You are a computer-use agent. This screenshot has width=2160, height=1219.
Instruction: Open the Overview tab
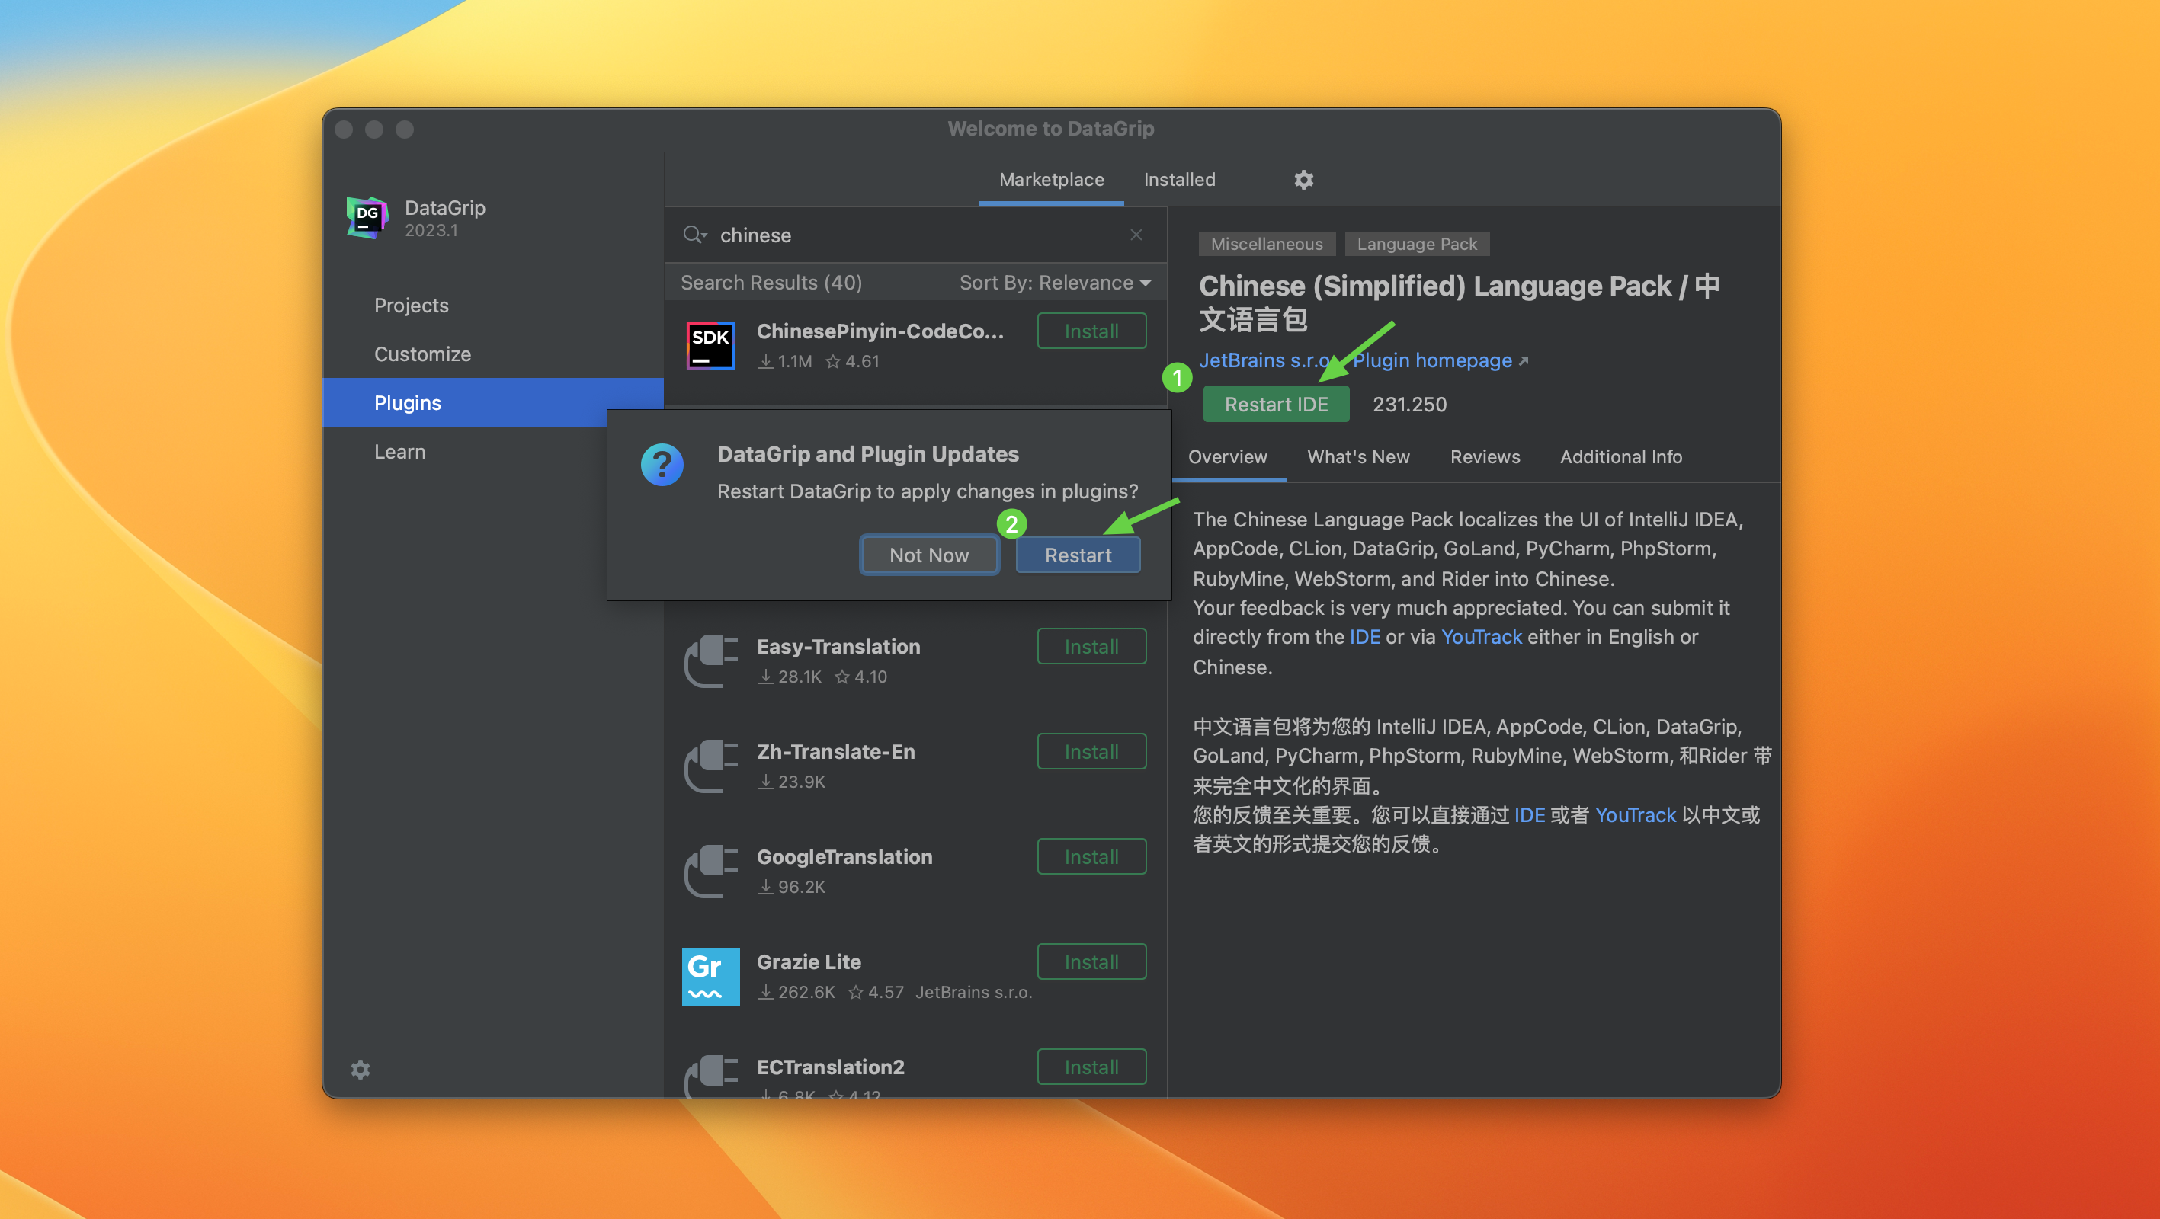(1228, 457)
